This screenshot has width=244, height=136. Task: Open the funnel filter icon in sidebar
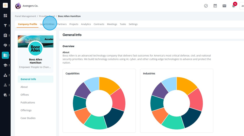pyautogui.click(x=5, y=25)
